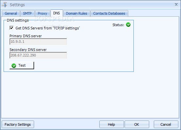Click the 'Primary DNS server' label
This screenshot has height=130, width=181.
[26, 36]
